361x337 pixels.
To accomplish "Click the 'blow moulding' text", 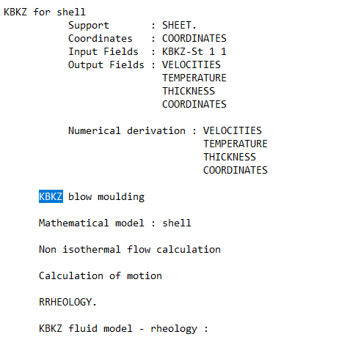I will [x=106, y=197].
